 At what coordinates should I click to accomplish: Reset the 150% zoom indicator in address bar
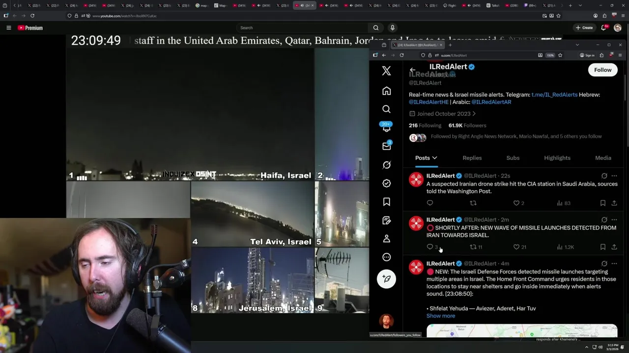(x=550, y=55)
